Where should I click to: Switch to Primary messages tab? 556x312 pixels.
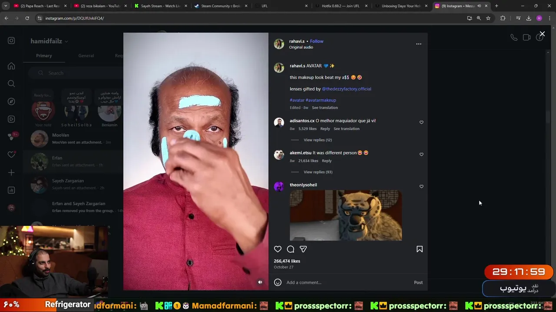click(44, 55)
